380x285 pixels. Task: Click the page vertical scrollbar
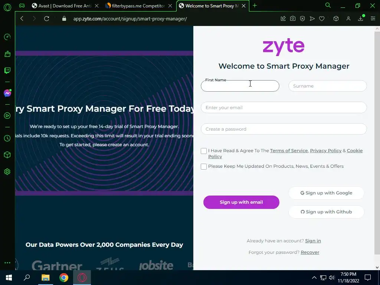click(x=377, y=143)
